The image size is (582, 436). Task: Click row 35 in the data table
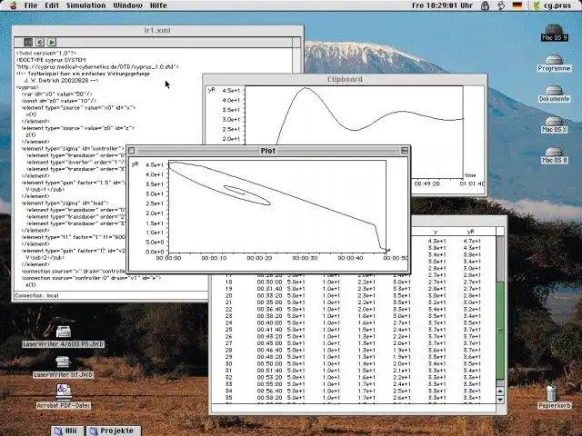tap(353, 398)
